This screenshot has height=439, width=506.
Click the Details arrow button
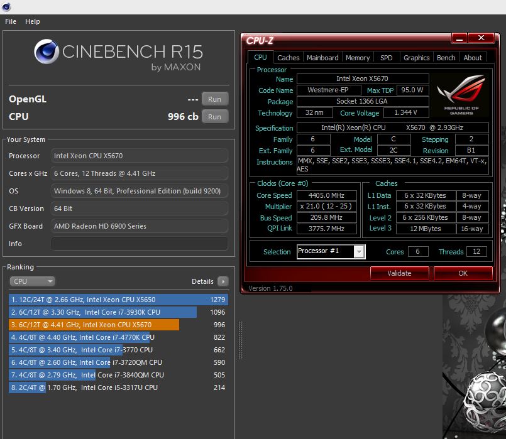(x=223, y=281)
